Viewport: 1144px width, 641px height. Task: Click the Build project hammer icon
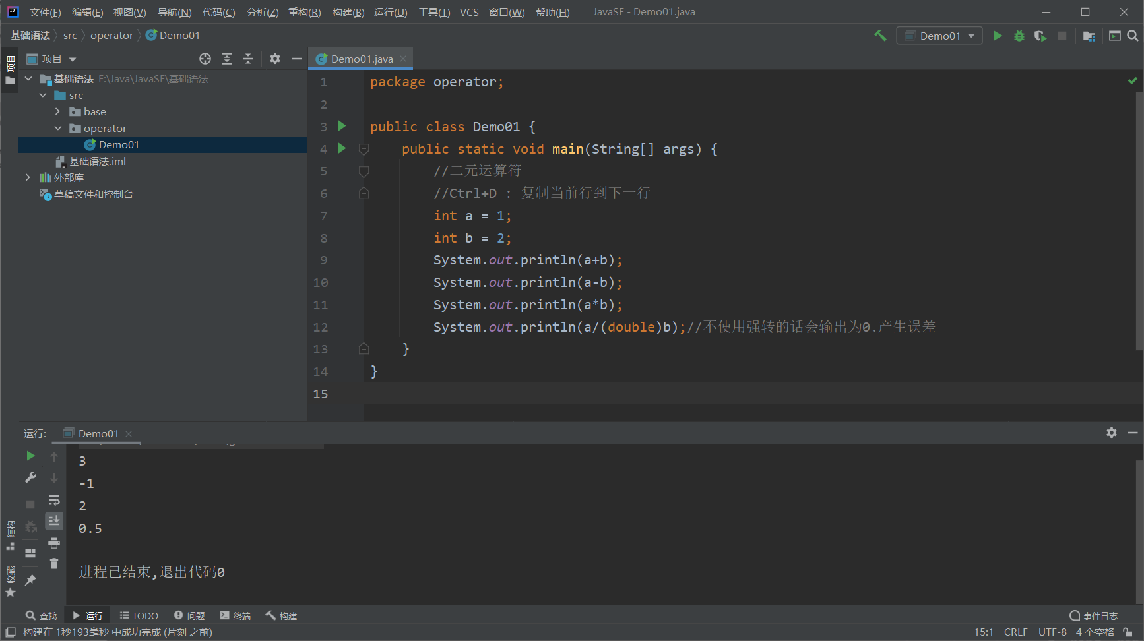point(880,36)
